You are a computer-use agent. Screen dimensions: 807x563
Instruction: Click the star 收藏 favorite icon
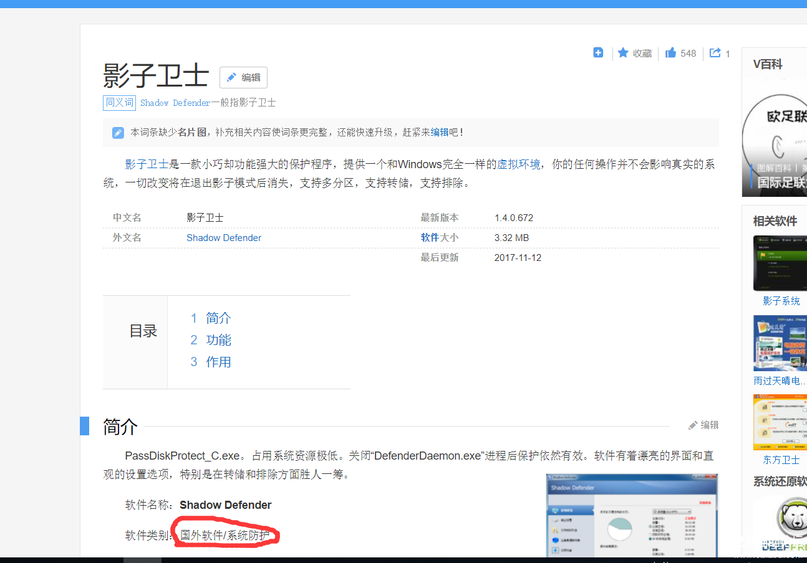(623, 53)
